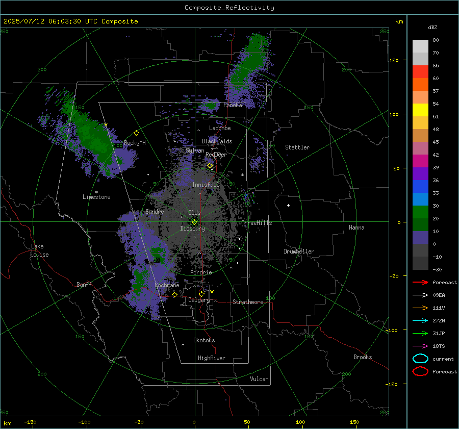Click the cyan 27ZW arrow legend icon

click(x=420, y=321)
